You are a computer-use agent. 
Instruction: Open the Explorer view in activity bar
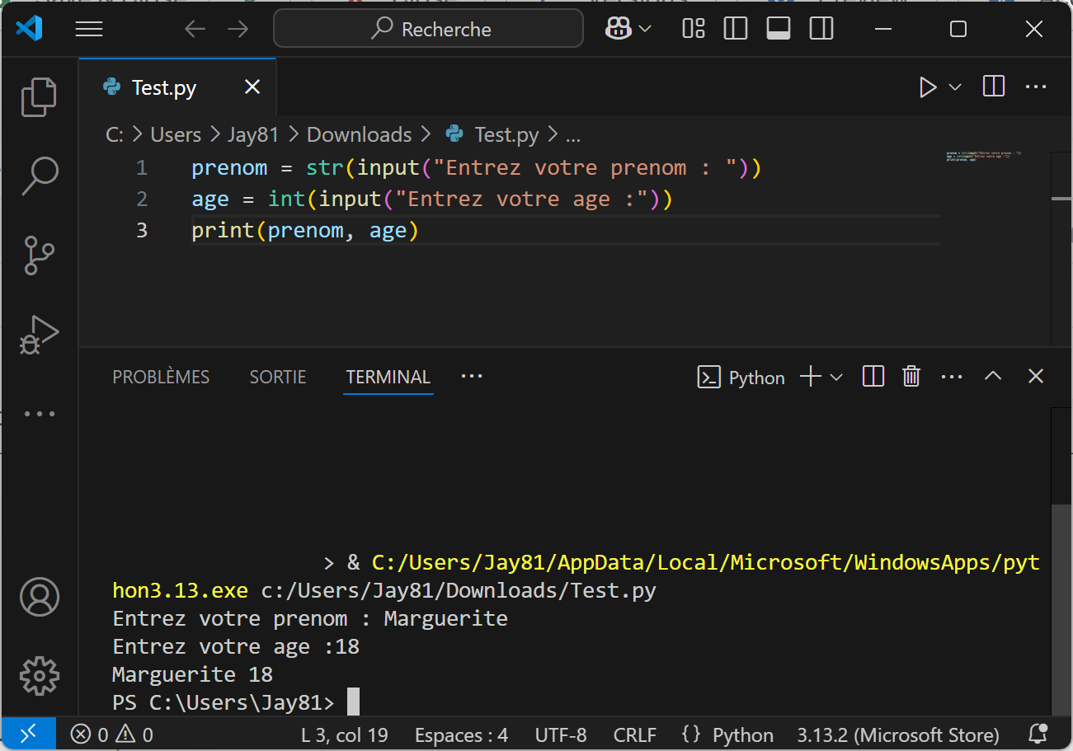(x=39, y=96)
